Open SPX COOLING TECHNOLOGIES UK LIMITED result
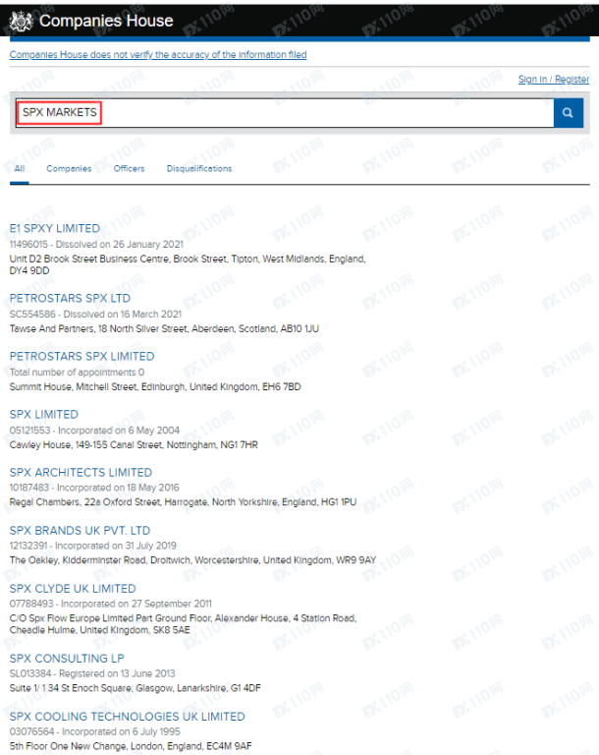Screen dimensions: 599x755 click(127, 717)
